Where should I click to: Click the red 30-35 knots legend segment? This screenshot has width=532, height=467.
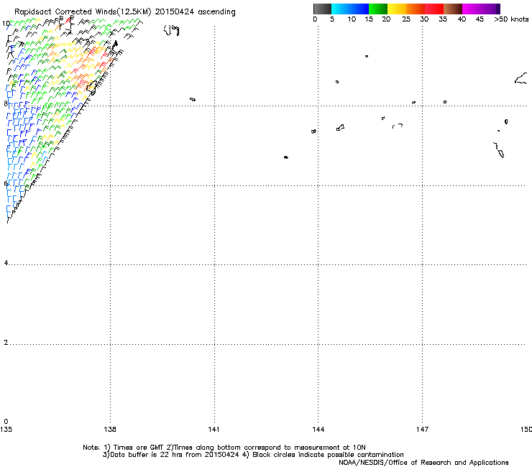coord(434,9)
